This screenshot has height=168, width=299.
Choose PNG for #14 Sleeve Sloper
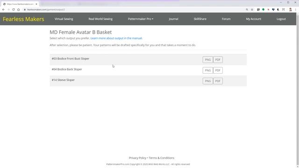click(207, 81)
